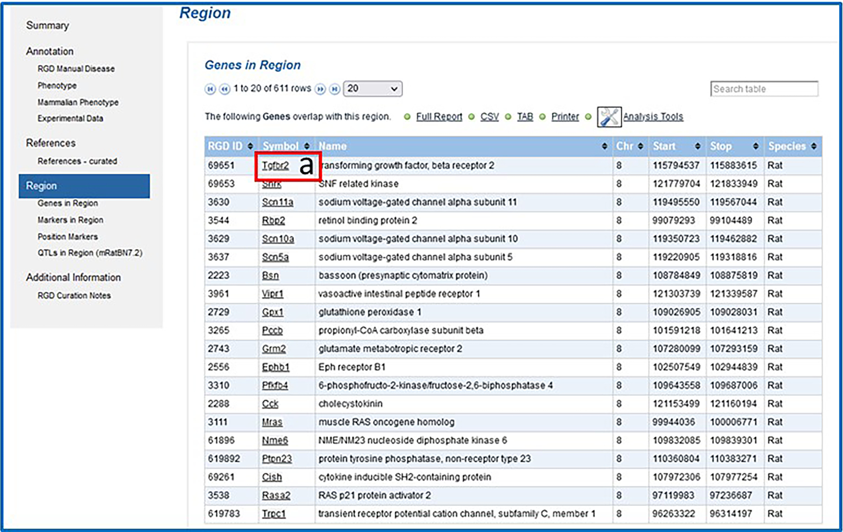
Task: Open the Tgfbr2 gene link
Action: pyautogui.click(x=275, y=165)
